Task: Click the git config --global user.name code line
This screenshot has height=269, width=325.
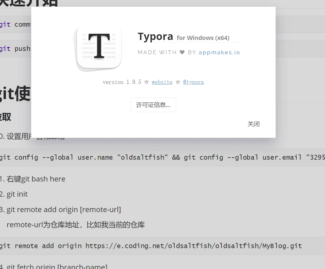Action: coord(162,157)
